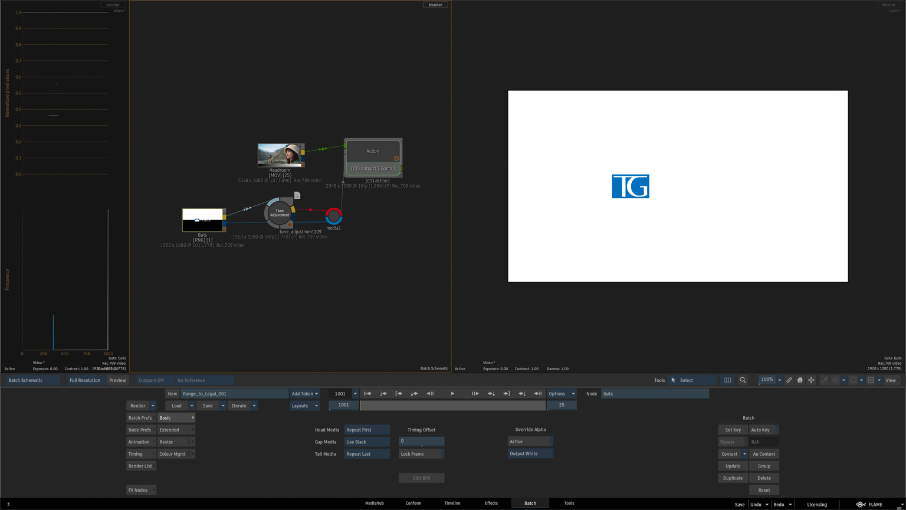This screenshot has height=510, width=906.
Task: Click the 100% zoom value field
Action: tap(767, 380)
